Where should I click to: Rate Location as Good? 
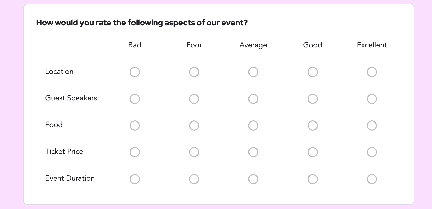[x=312, y=72]
